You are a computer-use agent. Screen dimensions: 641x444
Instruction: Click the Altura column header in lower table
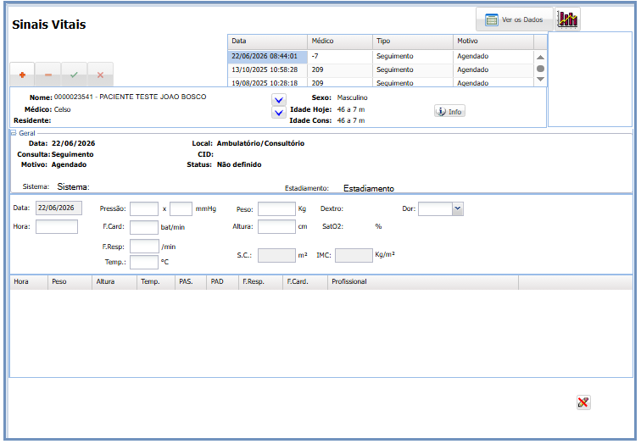[114, 282]
